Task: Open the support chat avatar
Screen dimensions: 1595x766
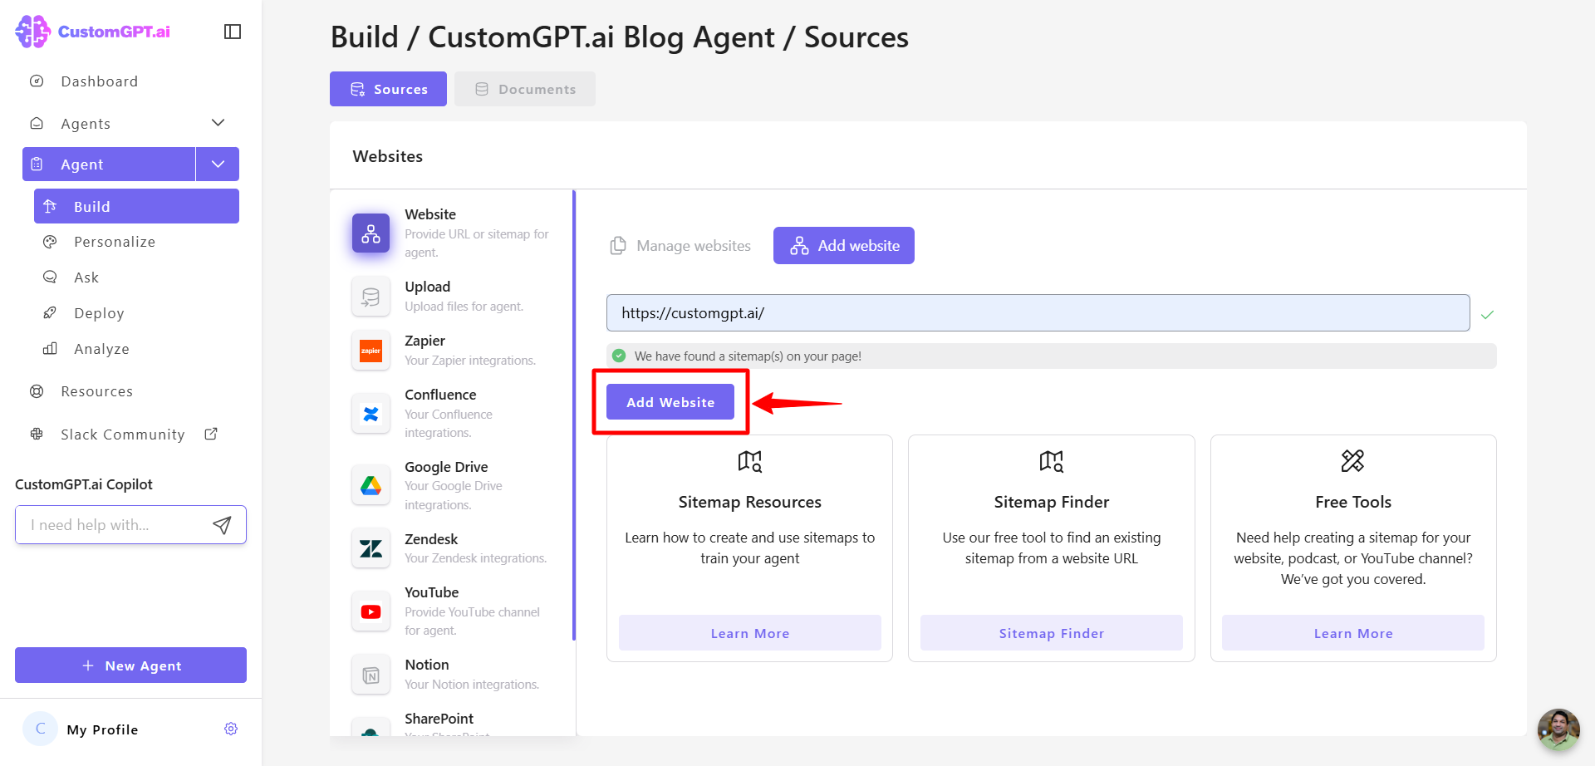Action: 1558,729
